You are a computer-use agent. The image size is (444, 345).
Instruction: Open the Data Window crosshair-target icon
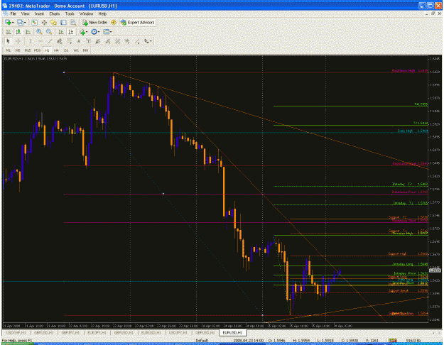pyautogui.click(x=44, y=22)
